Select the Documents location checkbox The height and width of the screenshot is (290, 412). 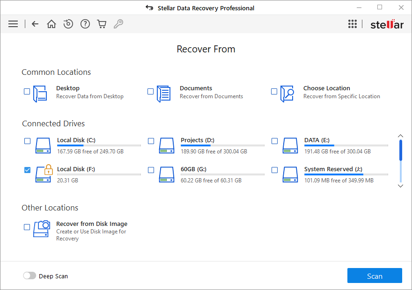(x=150, y=91)
